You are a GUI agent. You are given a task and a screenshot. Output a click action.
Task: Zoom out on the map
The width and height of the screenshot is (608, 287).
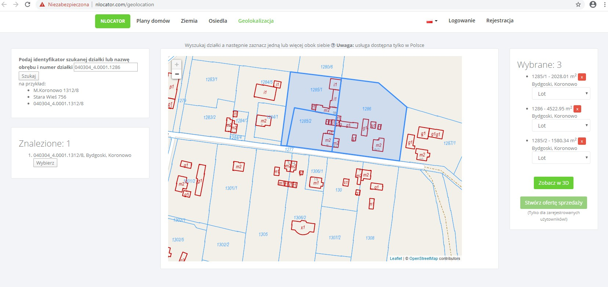[x=177, y=74]
